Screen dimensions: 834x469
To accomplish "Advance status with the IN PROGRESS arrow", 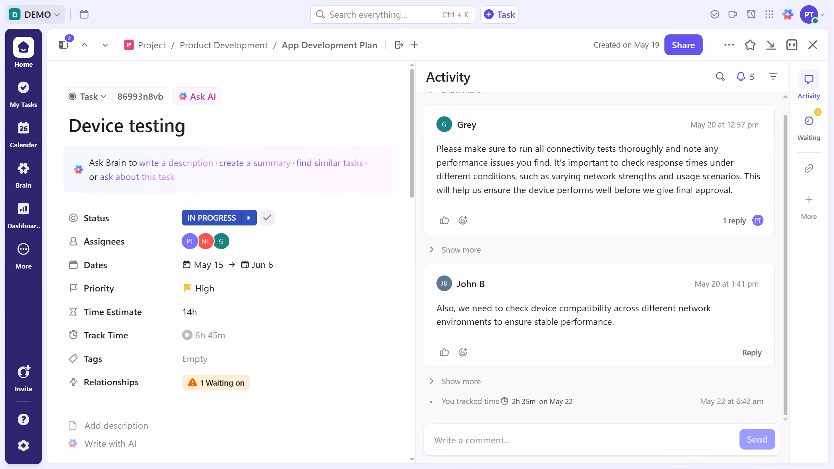I will 249,218.
